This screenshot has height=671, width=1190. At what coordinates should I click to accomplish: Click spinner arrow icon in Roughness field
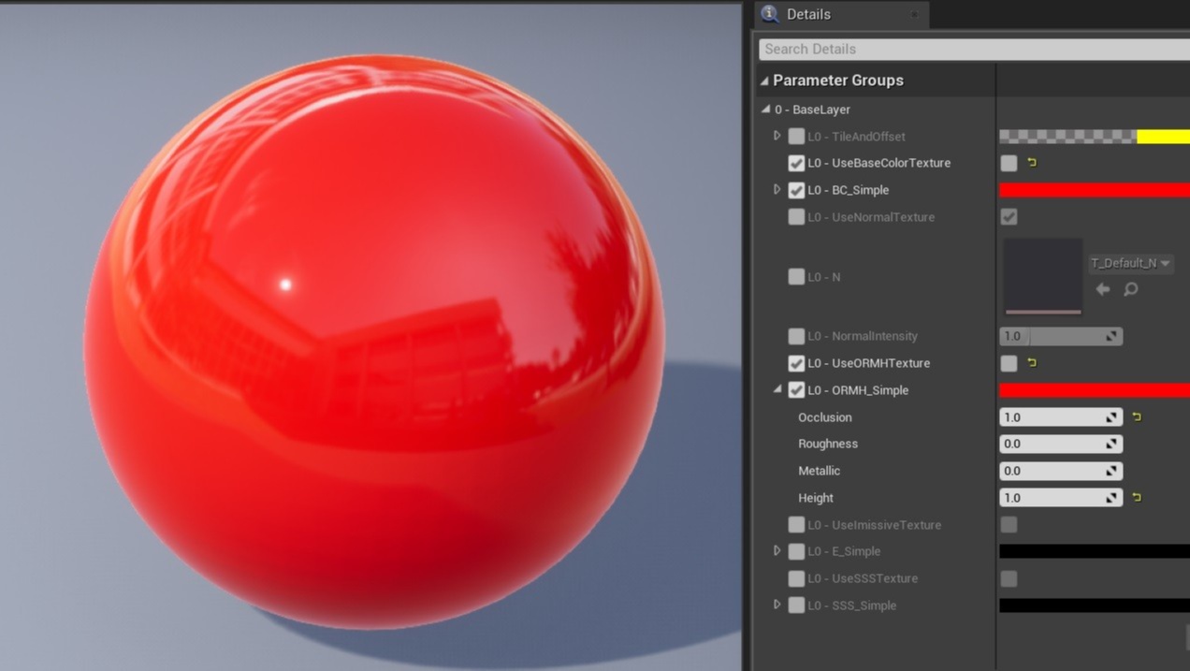pos(1111,445)
